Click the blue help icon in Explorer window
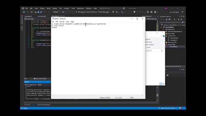The height and width of the screenshot is (116, 206). click(164, 36)
